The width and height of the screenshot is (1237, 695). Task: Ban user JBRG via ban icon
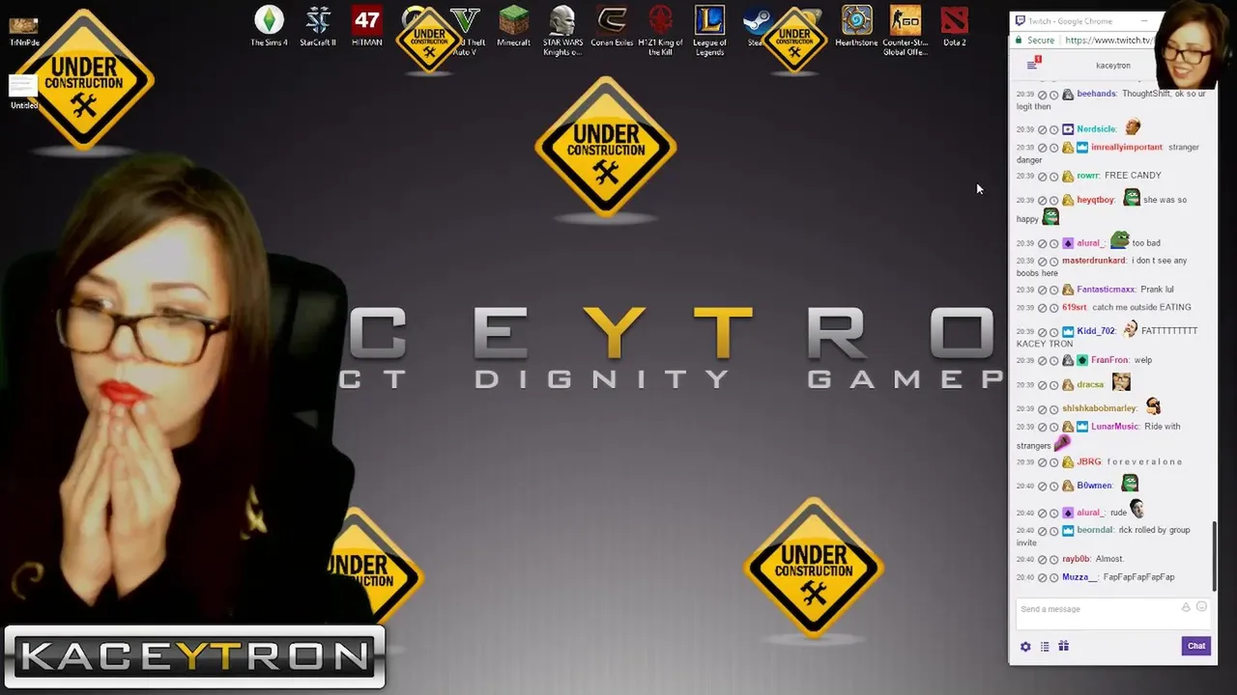[x=1043, y=462]
